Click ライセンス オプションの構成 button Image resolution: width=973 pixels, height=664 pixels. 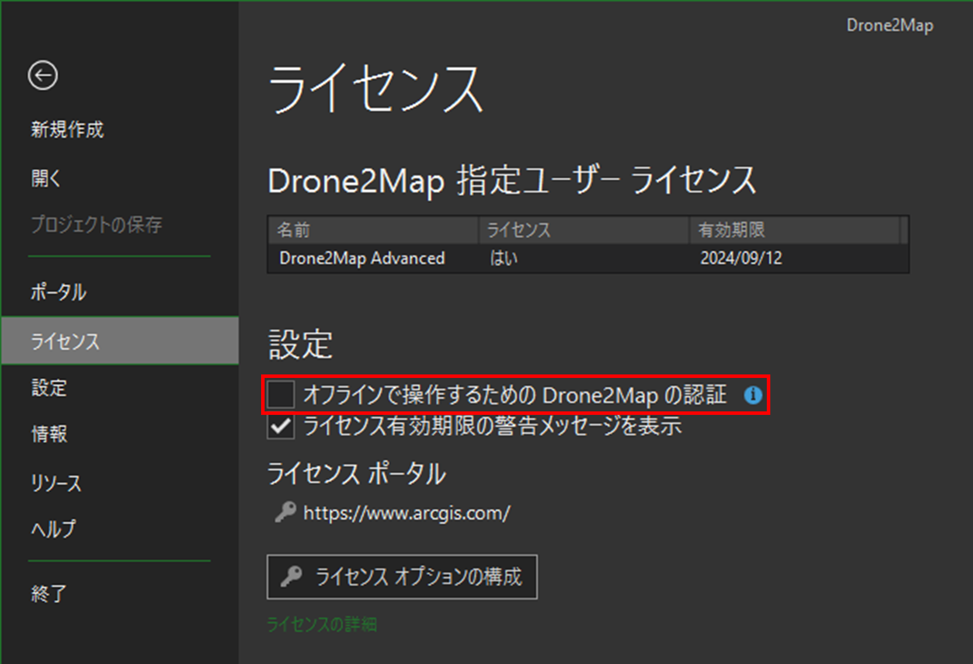click(402, 577)
